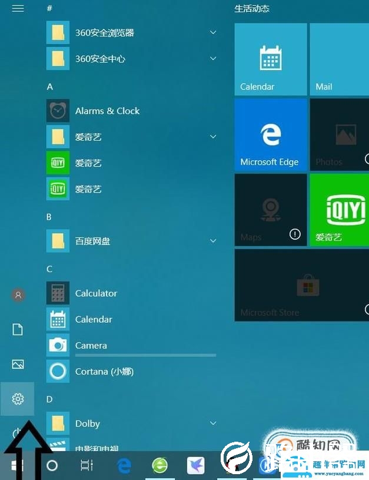Open the green 爱奇艺 iQIYI tile

pos(340,210)
